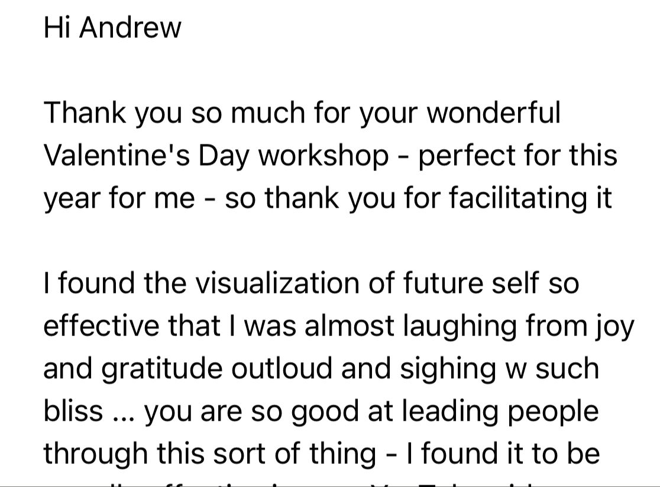Click the phrase "leading people" in the email

click(x=496, y=411)
